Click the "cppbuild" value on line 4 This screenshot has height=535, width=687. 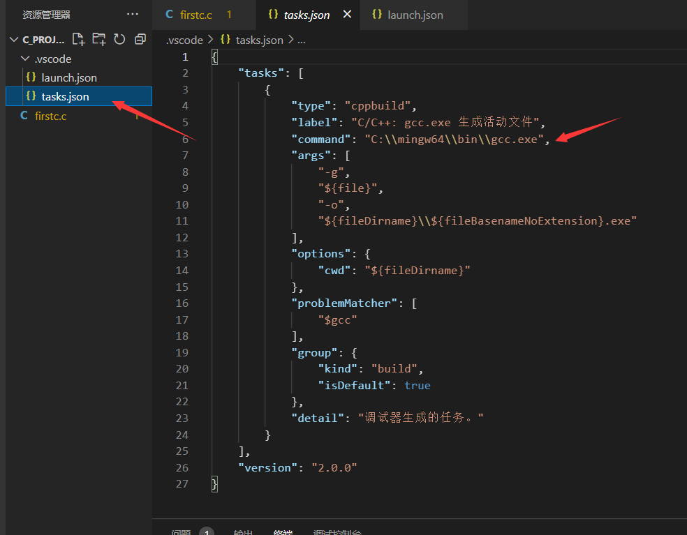pyautogui.click(x=378, y=106)
